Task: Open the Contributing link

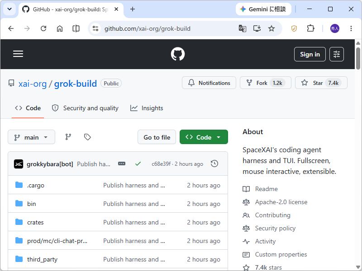Action: (273, 215)
